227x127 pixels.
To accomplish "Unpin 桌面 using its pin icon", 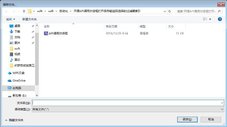I will tap(33, 26).
